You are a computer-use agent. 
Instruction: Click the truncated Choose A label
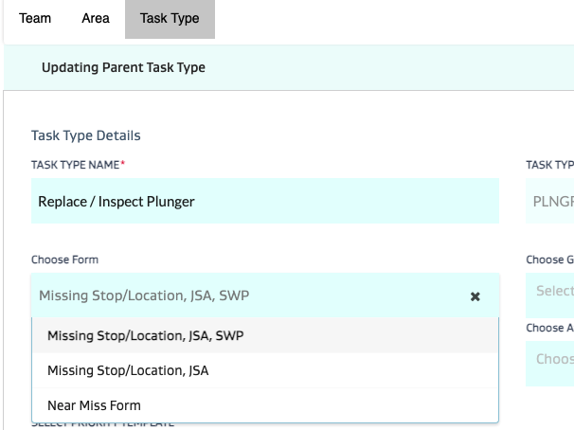tap(549, 328)
